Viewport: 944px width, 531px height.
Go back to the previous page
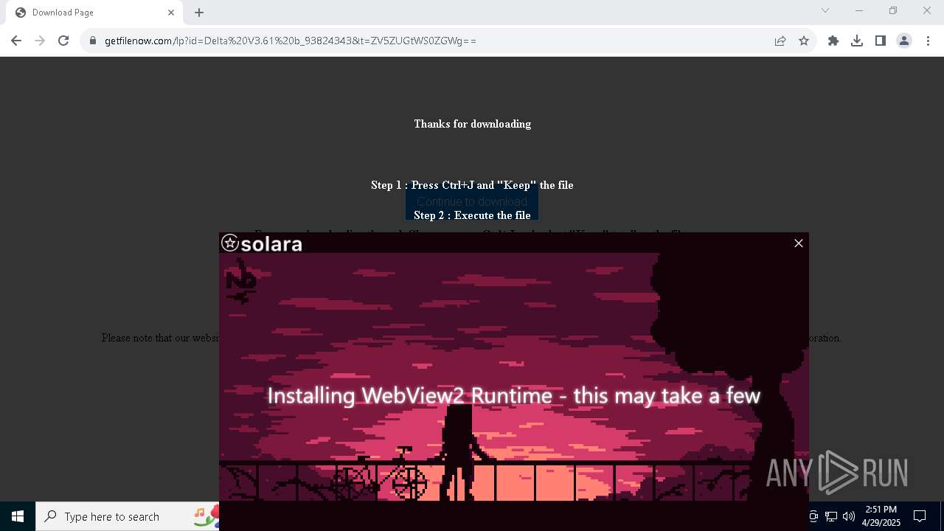[16, 41]
